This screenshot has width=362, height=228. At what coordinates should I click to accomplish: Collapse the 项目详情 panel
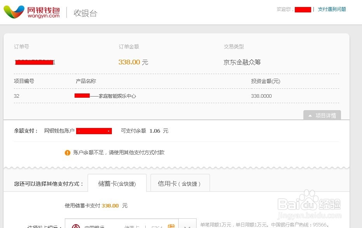322,115
